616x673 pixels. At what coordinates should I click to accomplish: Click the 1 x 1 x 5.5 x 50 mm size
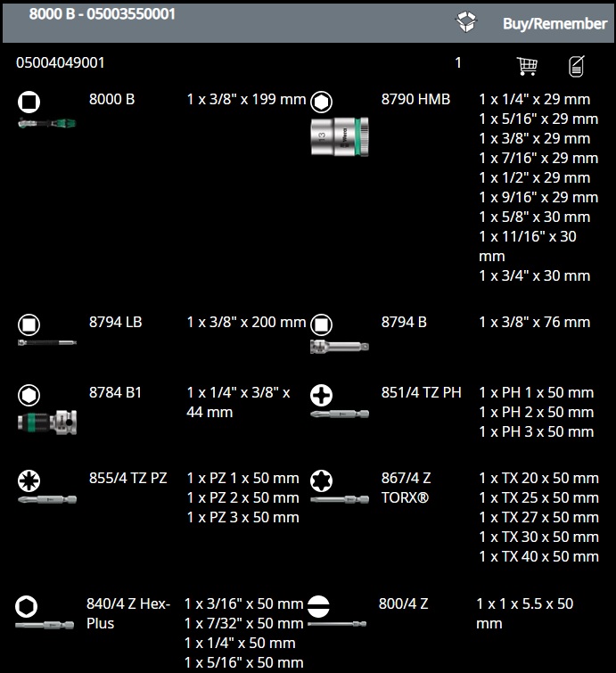(x=524, y=614)
